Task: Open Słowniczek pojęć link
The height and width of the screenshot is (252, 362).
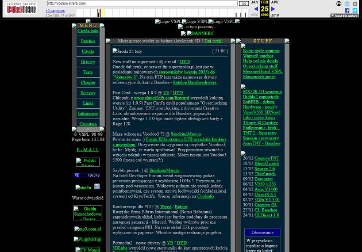Action: pyautogui.click(x=259, y=77)
